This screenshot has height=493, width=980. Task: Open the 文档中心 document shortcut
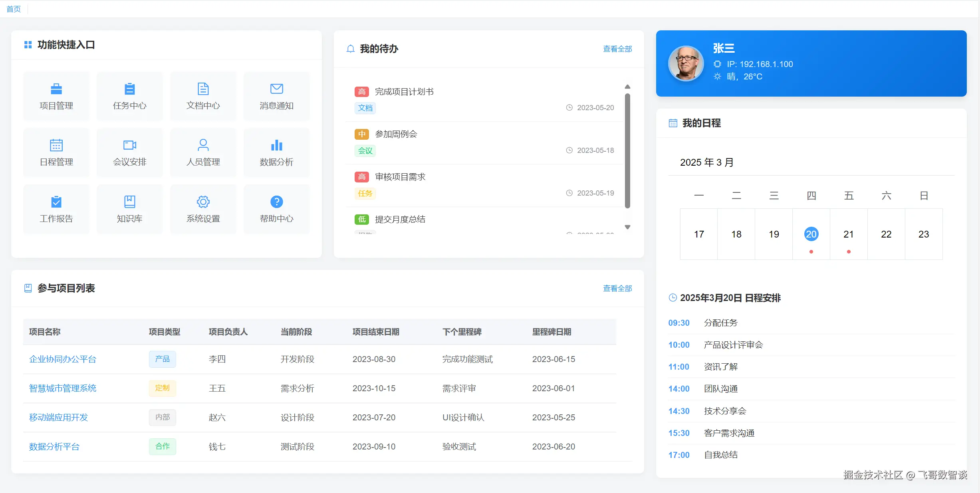point(203,96)
